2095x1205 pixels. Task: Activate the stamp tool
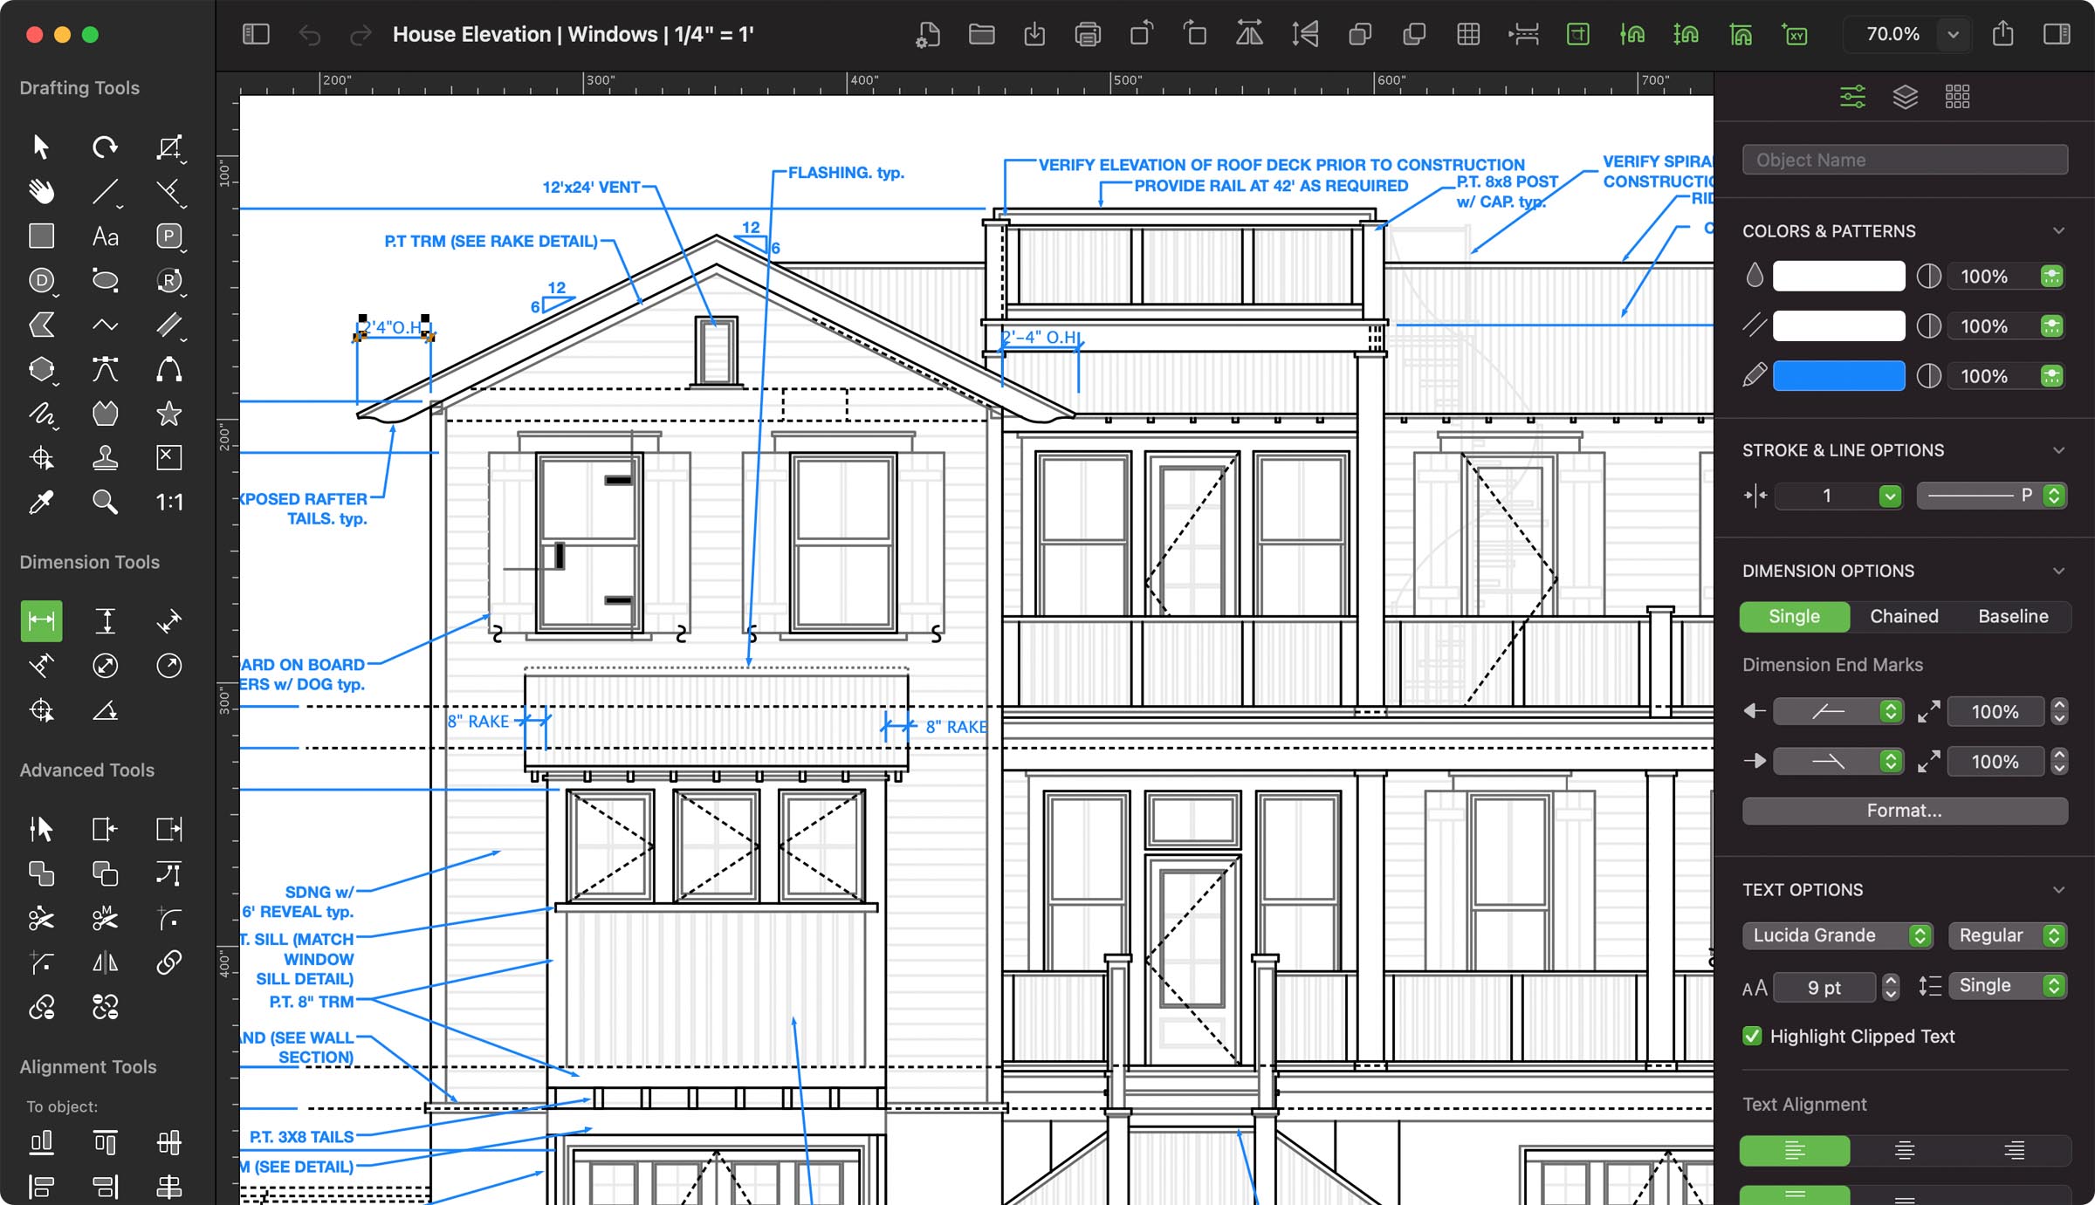tap(106, 457)
